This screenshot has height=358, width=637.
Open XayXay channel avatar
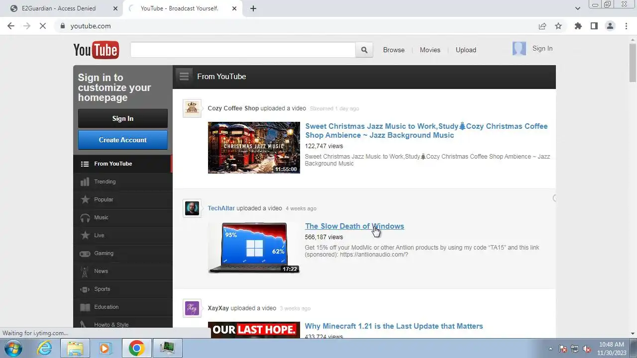192,308
